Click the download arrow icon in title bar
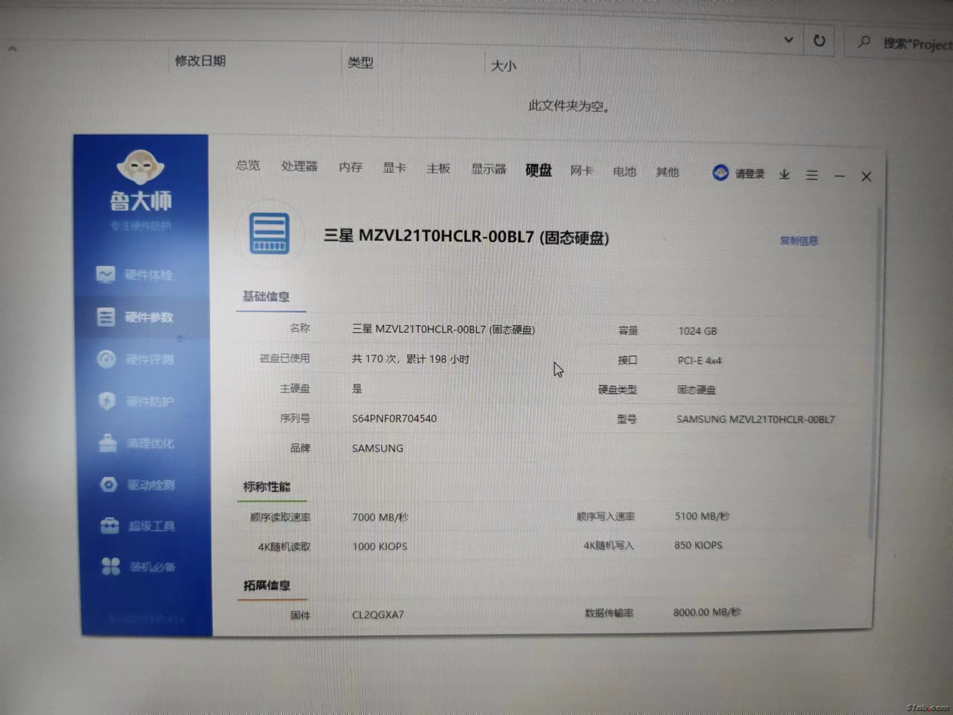The width and height of the screenshot is (953, 715). (784, 175)
